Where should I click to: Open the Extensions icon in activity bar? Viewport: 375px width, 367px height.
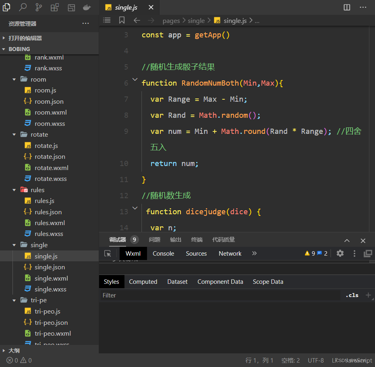[55, 7]
